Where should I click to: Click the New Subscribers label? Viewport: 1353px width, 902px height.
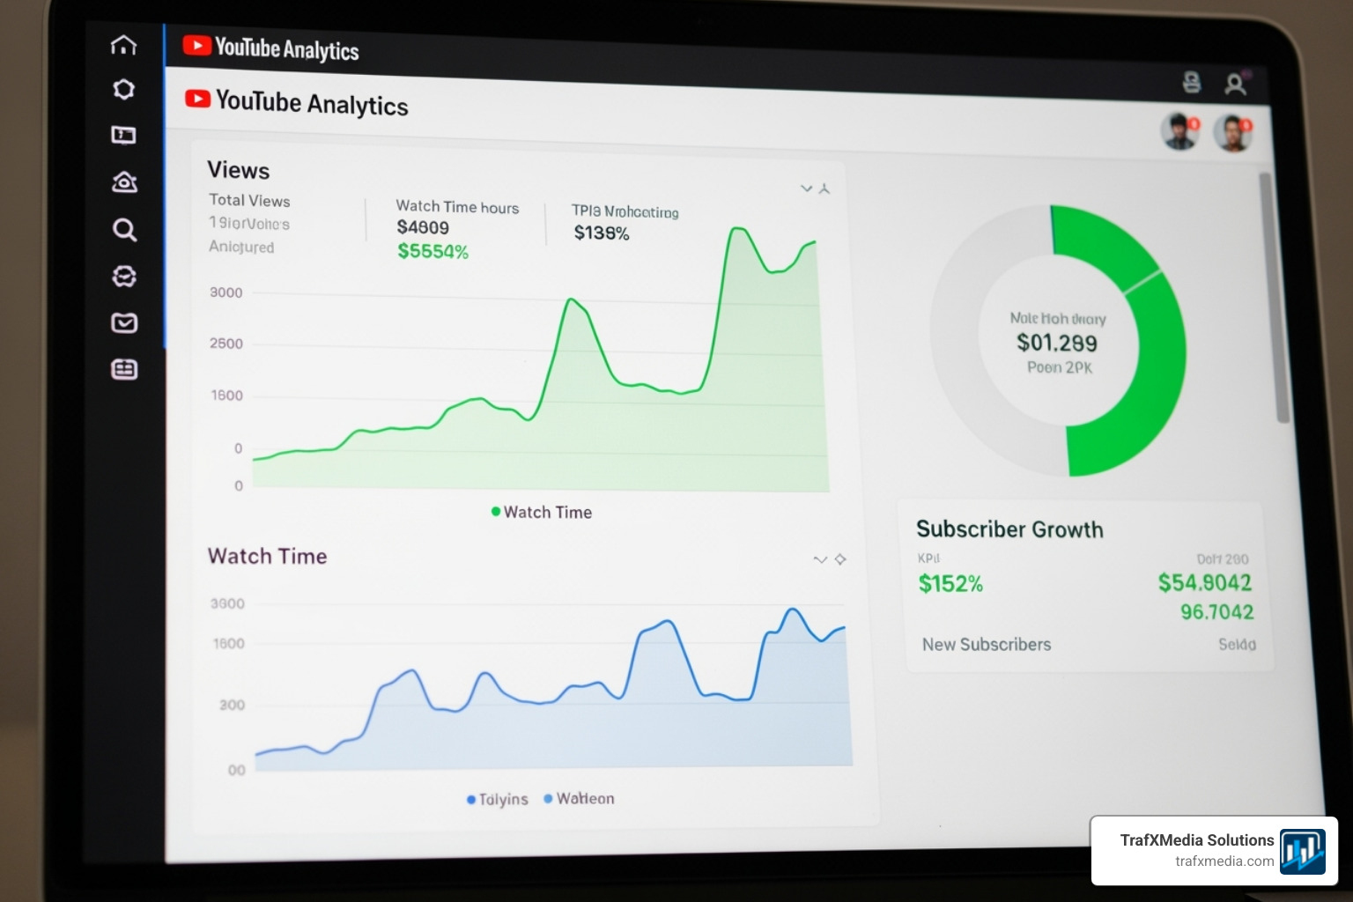[x=987, y=644]
